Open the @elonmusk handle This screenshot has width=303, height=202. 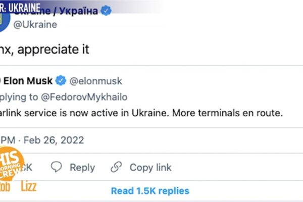[96, 81]
